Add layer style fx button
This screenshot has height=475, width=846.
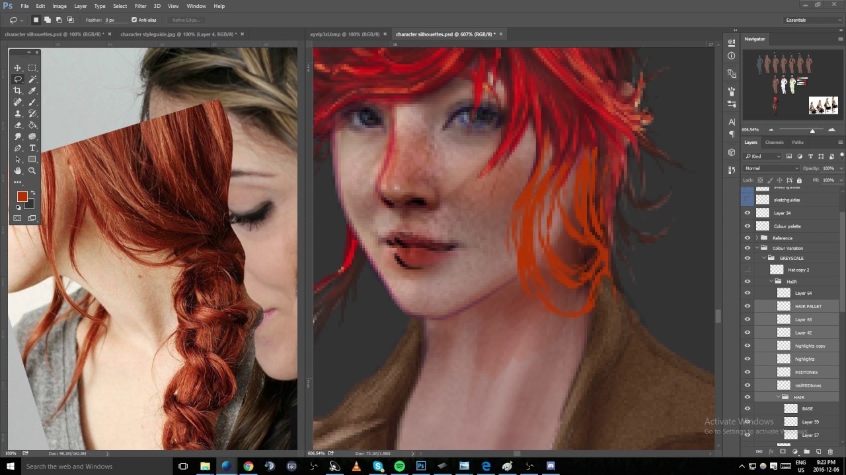[x=771, y=452]
